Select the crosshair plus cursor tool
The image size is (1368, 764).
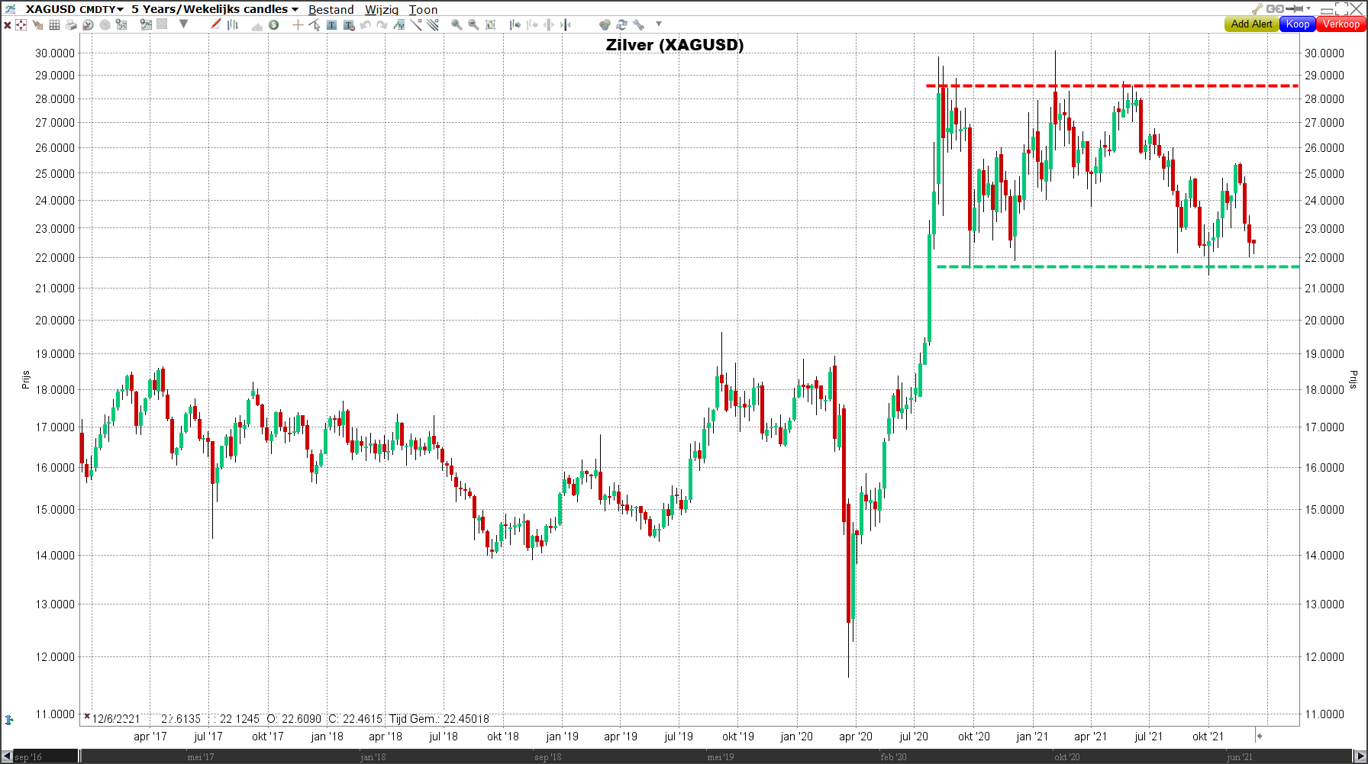point(298,24)
